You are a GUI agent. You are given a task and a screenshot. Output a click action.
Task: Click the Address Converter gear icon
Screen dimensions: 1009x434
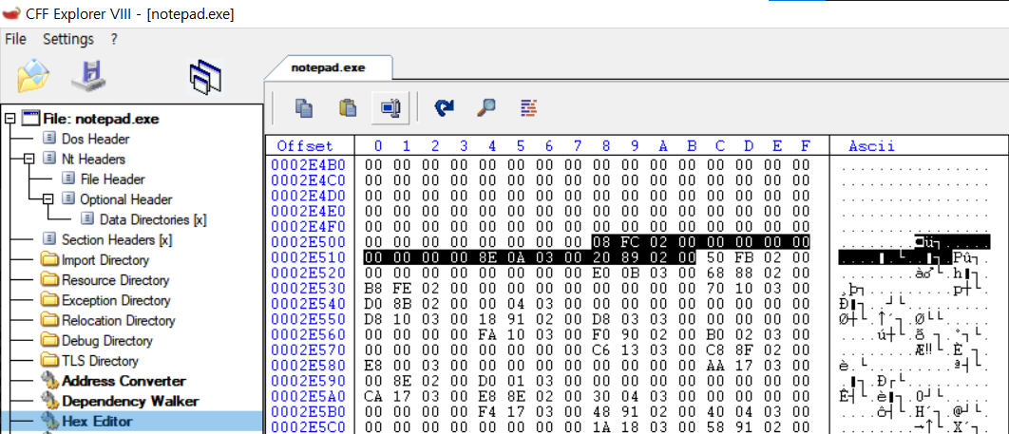point(49,381)
